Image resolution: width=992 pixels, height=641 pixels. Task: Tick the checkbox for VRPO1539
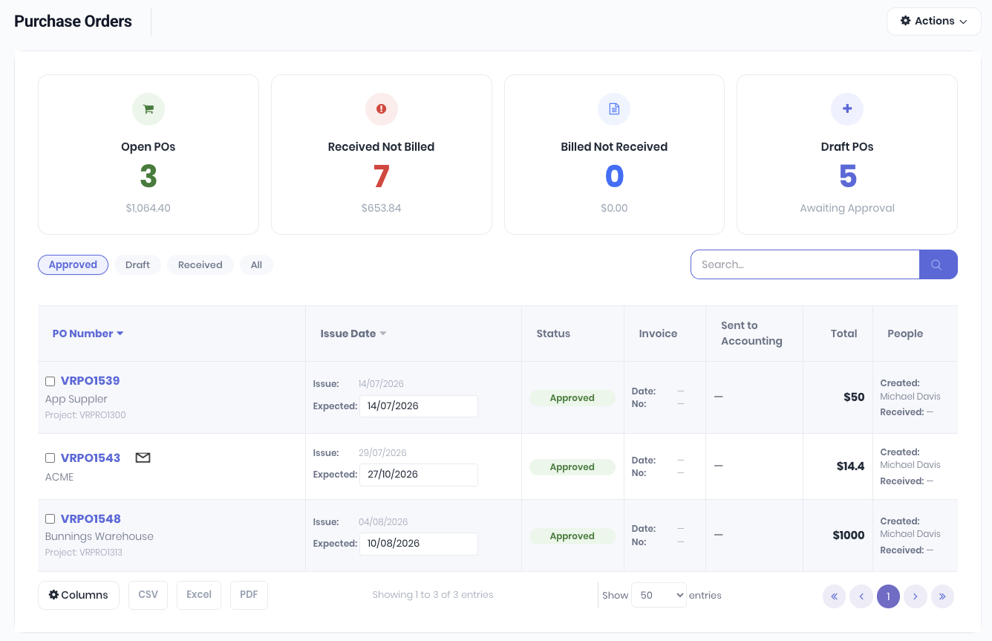[50, 381]
